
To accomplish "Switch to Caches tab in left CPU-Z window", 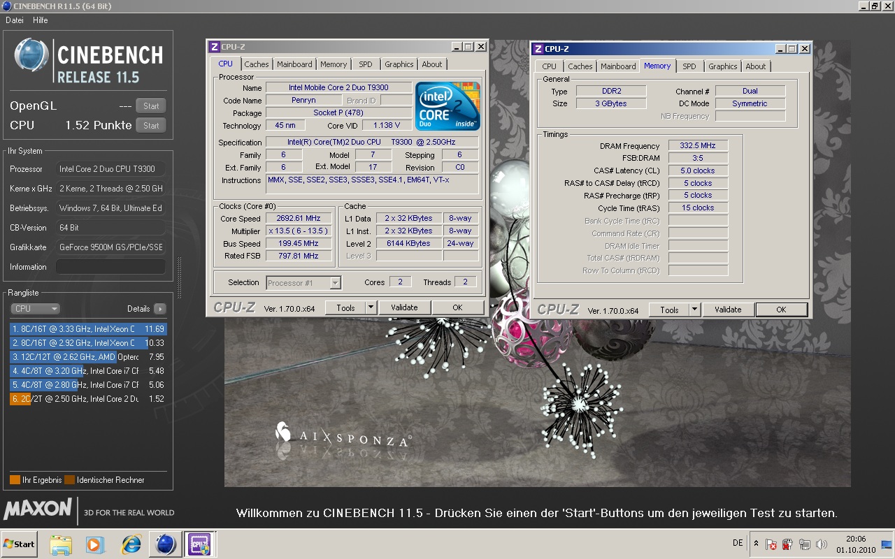I will pyautogui.click(x=257, y=64).
